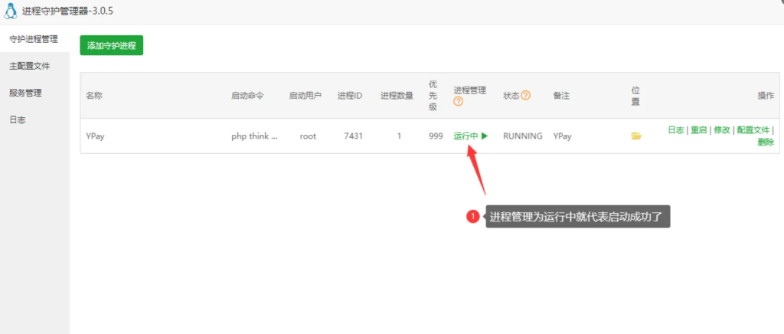Click the 优先级 column header

tap(433, 96)
